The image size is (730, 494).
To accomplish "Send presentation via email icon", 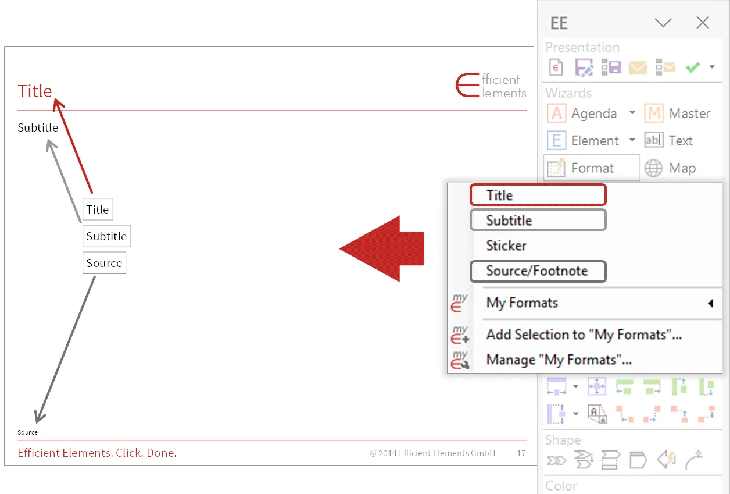I will coord(638,67).
